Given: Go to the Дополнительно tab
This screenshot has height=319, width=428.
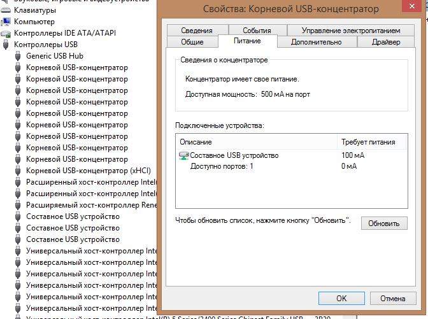Looking at the screenshot, I should click(x=316, y=42).
